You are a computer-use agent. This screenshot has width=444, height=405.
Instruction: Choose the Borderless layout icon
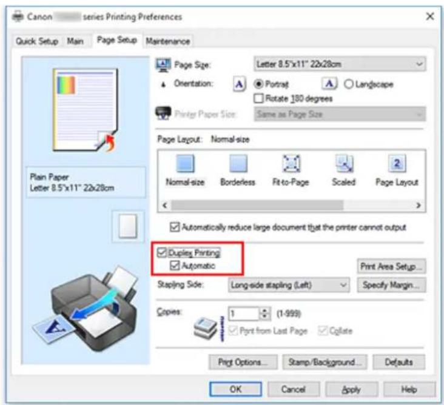point(238,164)
